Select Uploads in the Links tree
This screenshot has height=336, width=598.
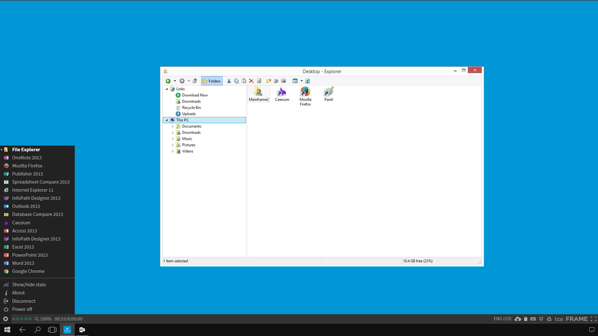pos(186,114)
